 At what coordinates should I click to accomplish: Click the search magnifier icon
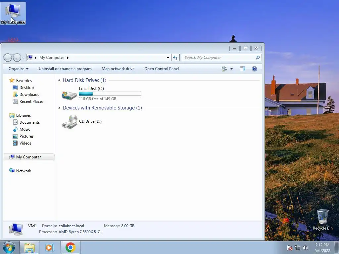tap(258, 58)
